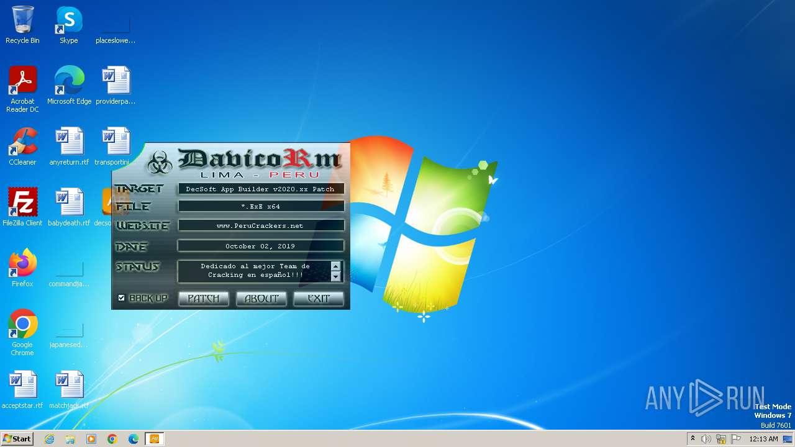Image resolution: width=795 pixels, height=447 pixels.
Task: Open Action Center flag icon
Action: tap(736, 439)
